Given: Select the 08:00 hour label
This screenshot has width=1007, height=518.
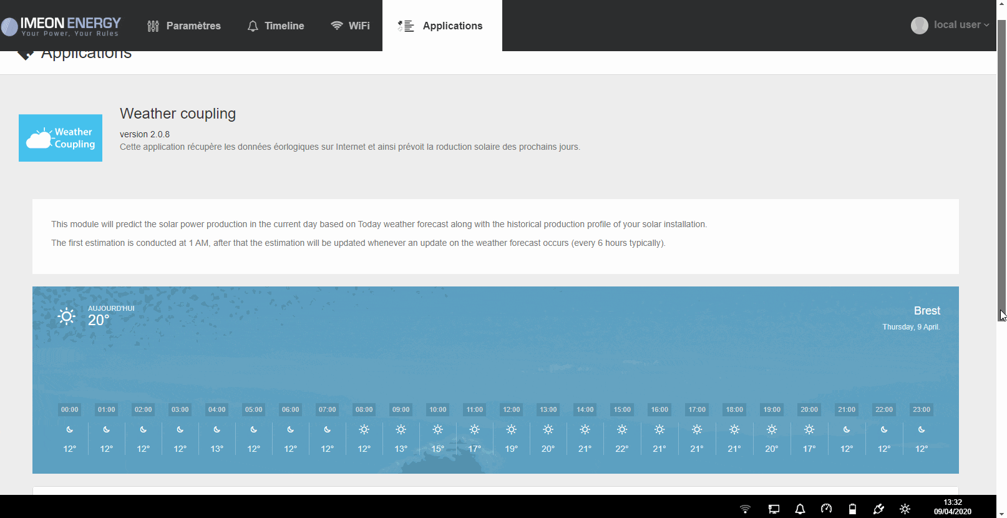Looking at the screenshot, I should (364, 409).
